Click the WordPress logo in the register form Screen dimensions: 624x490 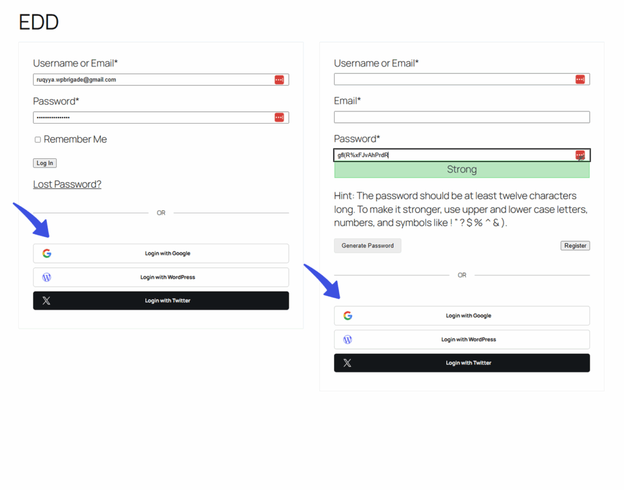coord(347,340)
